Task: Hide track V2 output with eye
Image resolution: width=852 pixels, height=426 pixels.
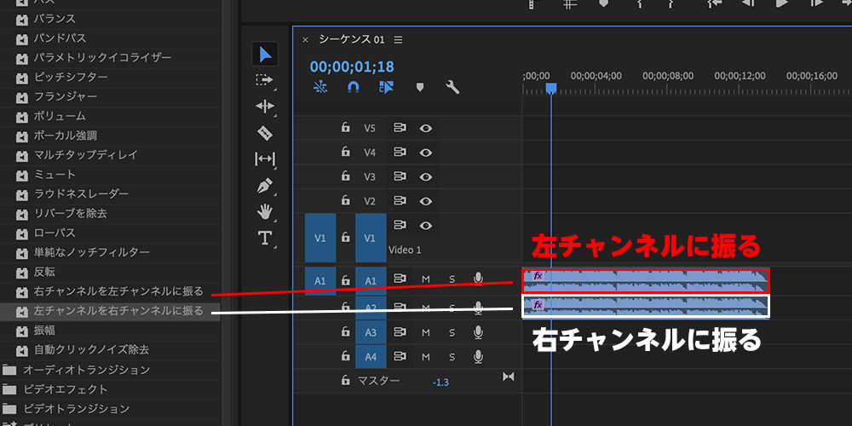Action: pos(426,201)
